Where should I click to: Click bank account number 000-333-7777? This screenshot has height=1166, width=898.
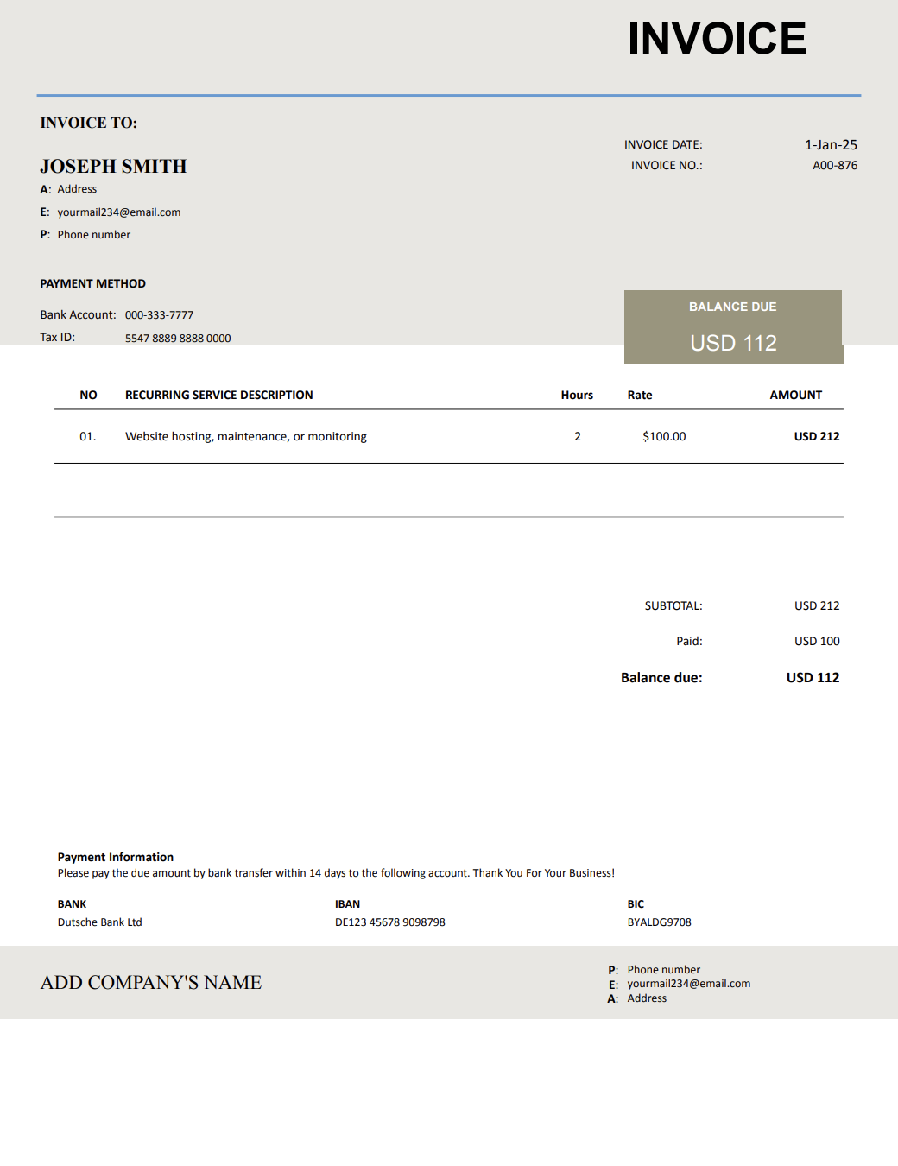click(x=159, y=315)
